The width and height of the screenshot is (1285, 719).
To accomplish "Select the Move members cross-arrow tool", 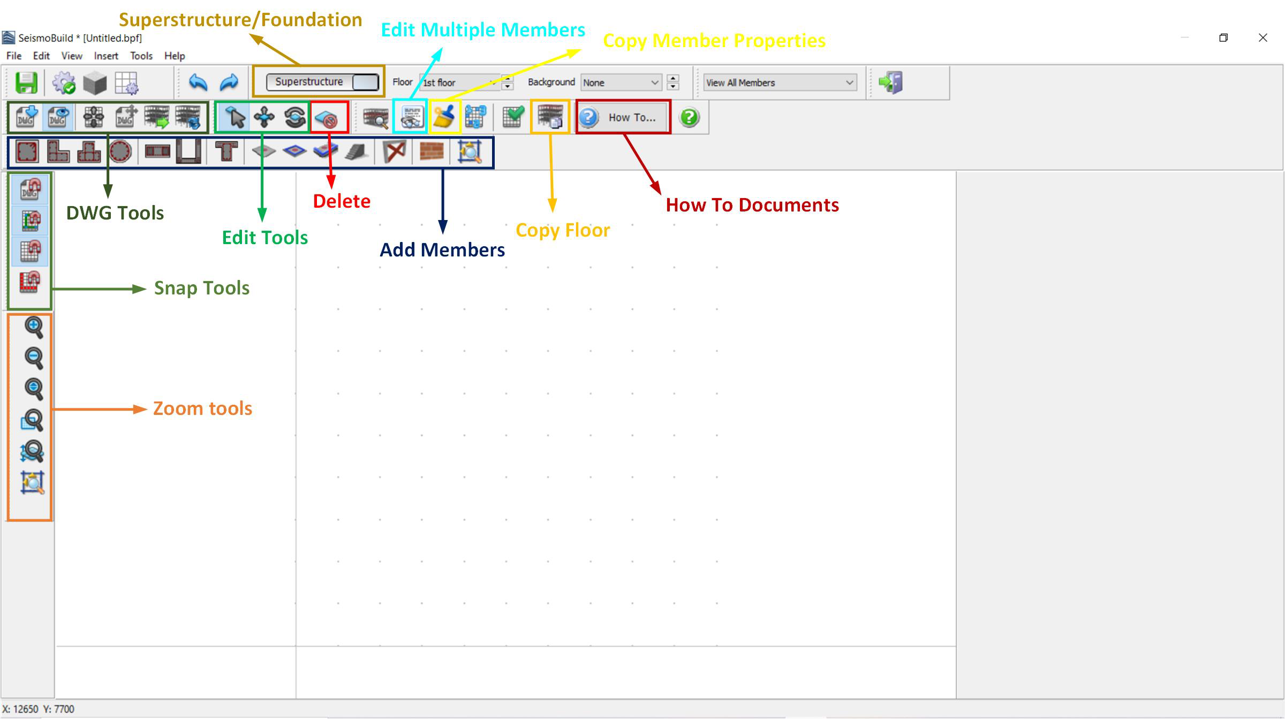I will [264, 117].
